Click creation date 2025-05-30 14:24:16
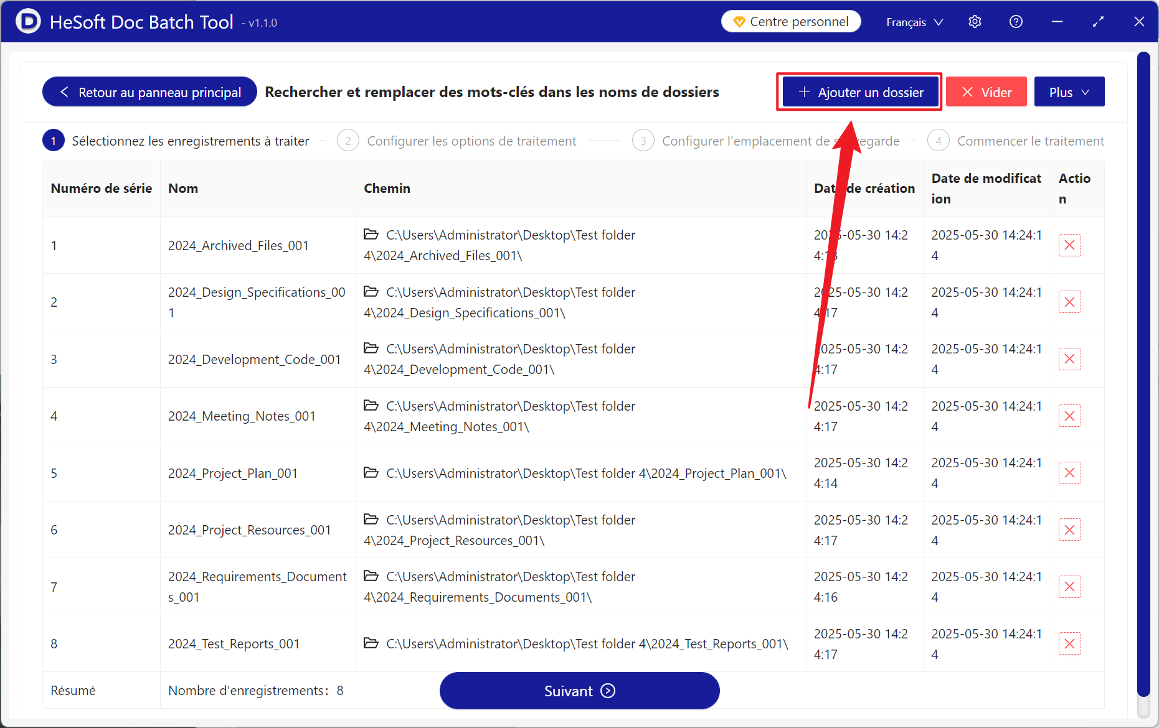 pos(861,587)
